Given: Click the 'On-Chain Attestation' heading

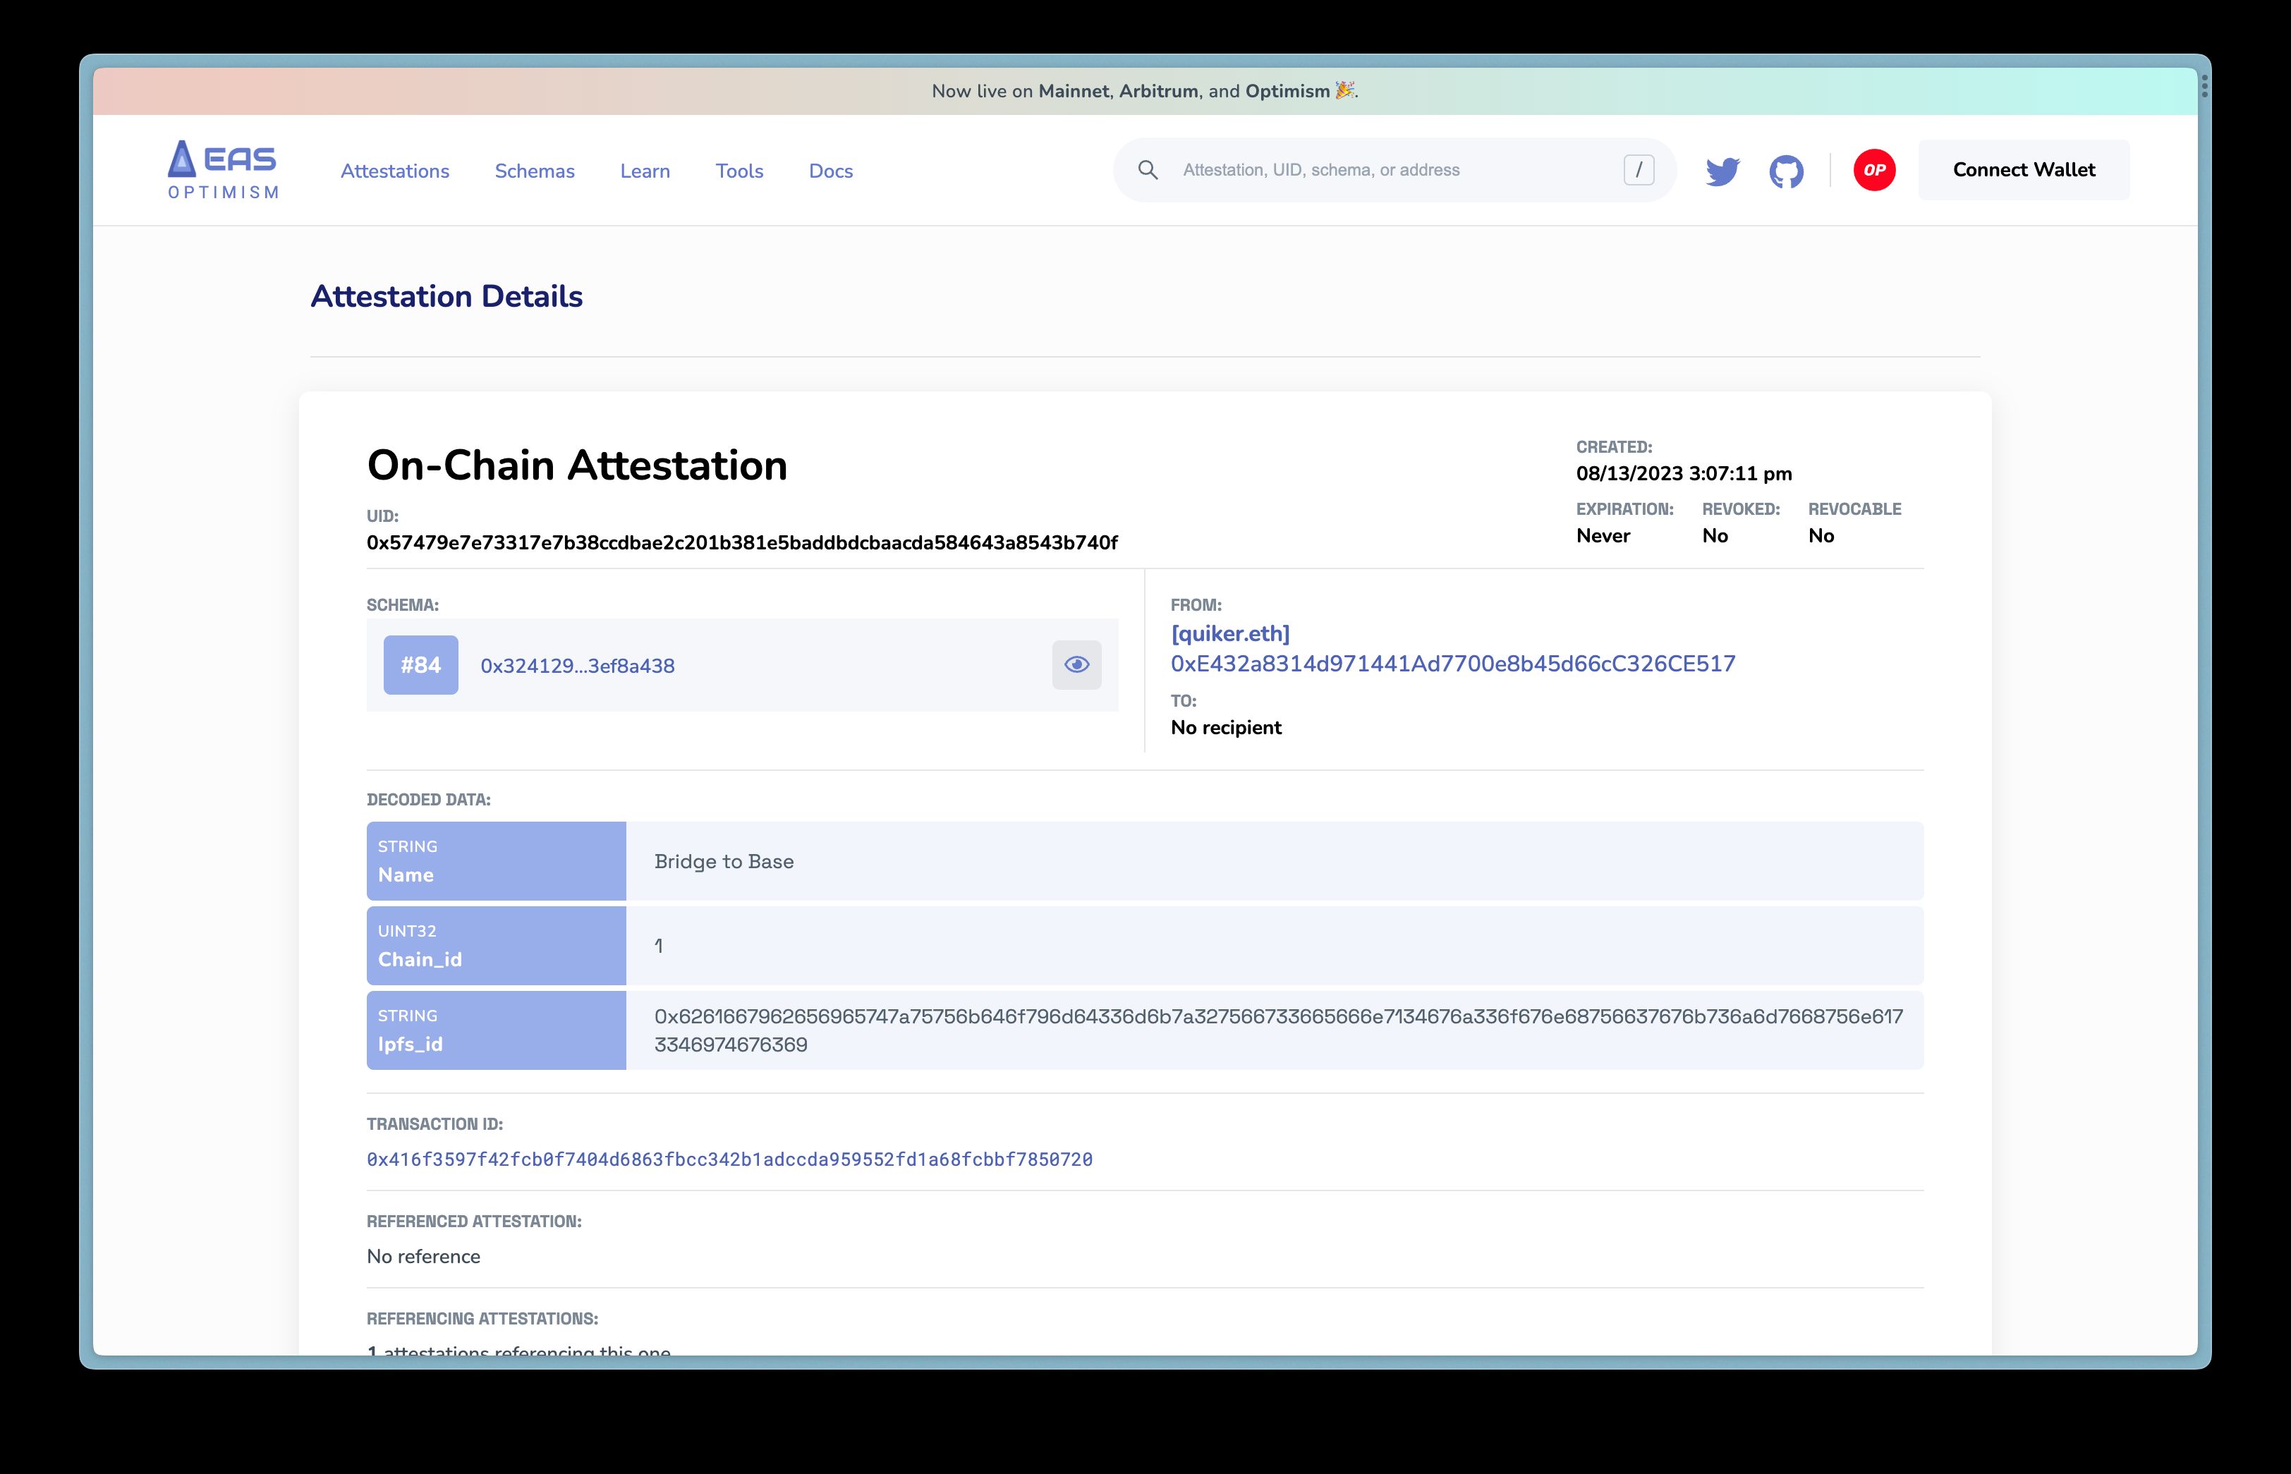Looking at the screenshot, I should click(577, 465).
